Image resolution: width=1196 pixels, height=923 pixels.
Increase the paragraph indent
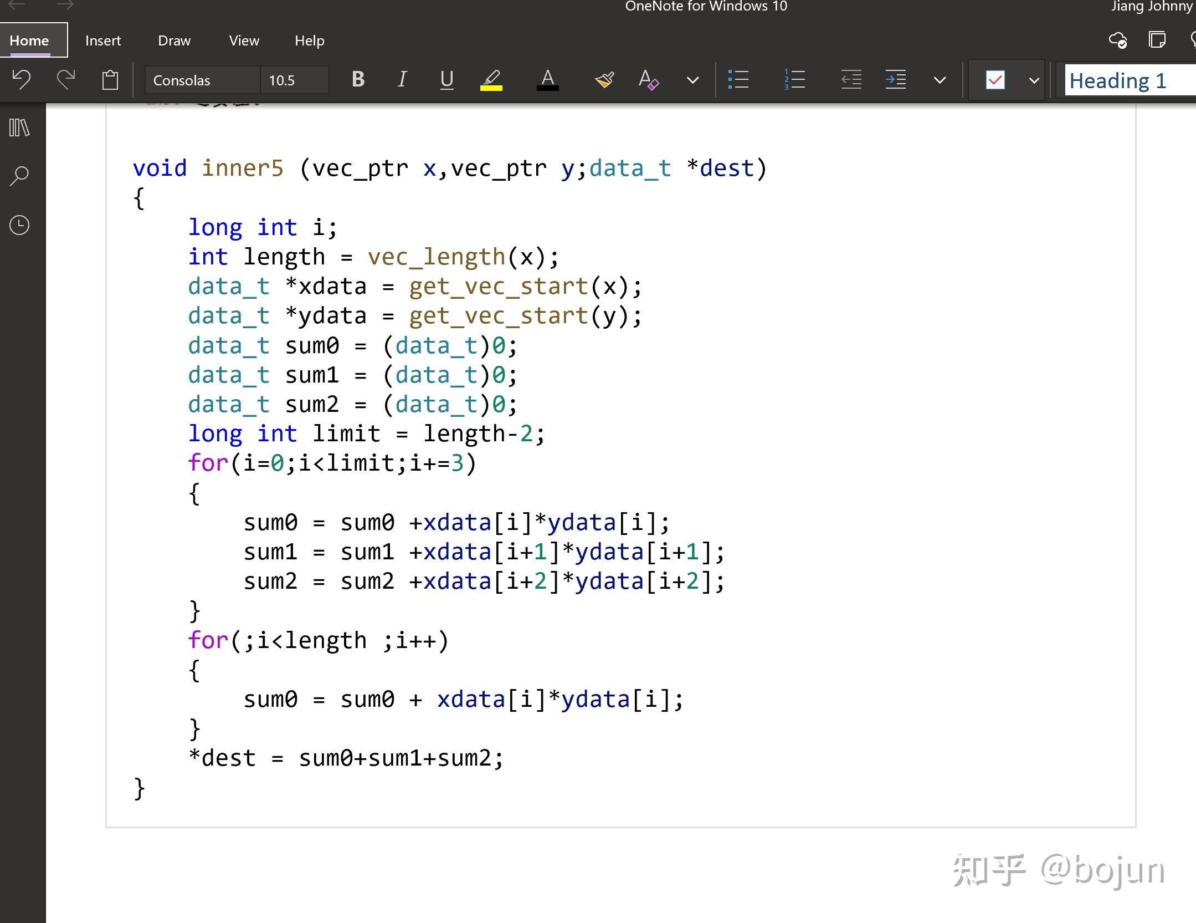click(895, 80)
